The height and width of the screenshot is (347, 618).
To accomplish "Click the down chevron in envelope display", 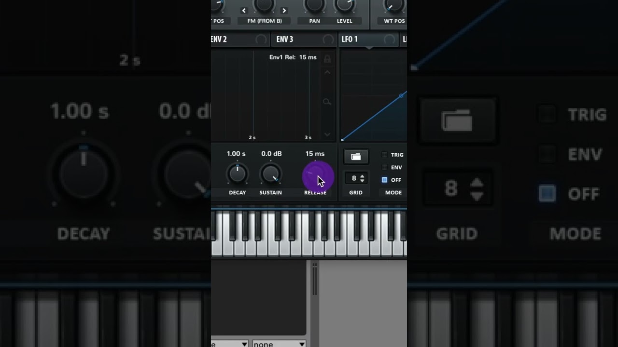I will [327, 134].
